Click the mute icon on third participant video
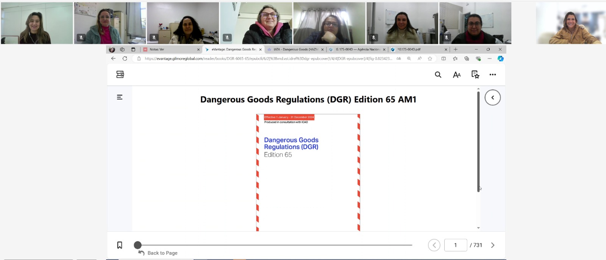606x260 pixels. coord(154,37)
